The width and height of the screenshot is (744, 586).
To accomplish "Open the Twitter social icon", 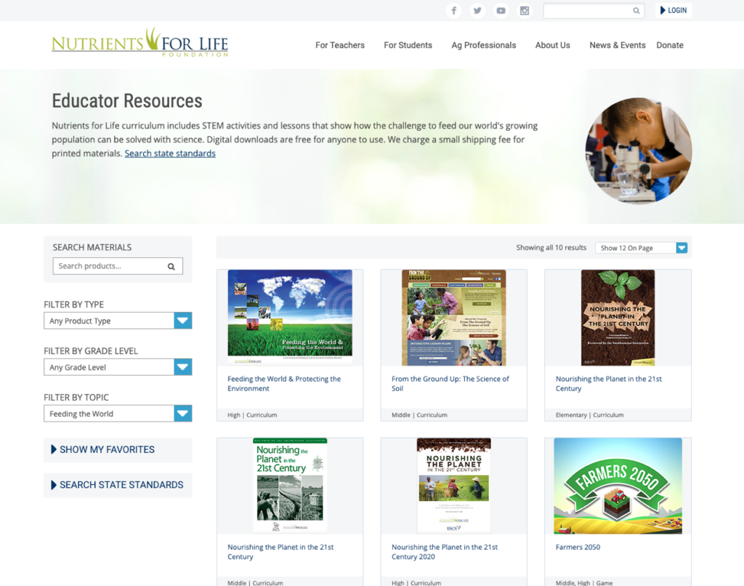I will [x=477, y=10].
